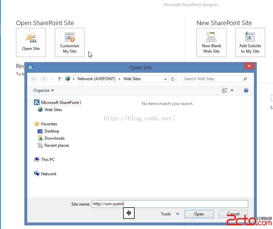Screen dimensions: 273x229
Task: Open the address bar history dropdown
Action: [x=165, y=79]
